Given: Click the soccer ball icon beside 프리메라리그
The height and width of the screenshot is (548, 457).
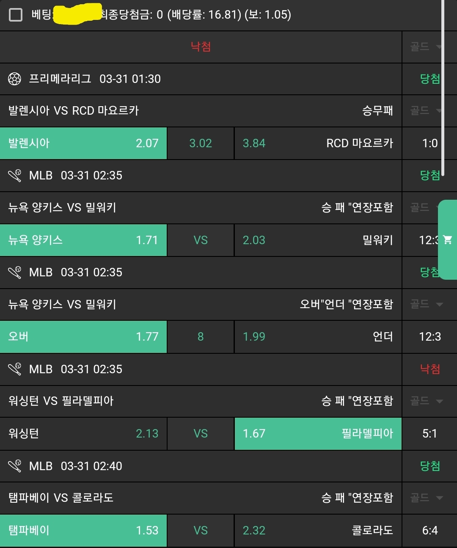Looking at the screenshot, I should (x=15, y=79).
